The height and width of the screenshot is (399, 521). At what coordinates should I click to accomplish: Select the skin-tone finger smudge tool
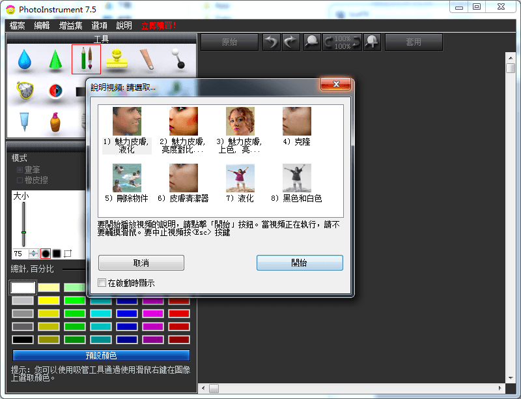(x=147, y=59)
